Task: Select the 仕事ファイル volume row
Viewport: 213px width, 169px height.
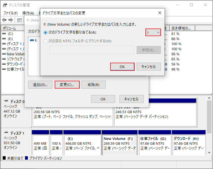Action: tap(13, 69)
